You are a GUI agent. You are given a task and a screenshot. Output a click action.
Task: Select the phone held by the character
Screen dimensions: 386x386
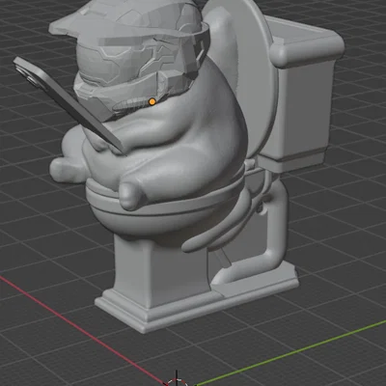click(x=69, y=103)
